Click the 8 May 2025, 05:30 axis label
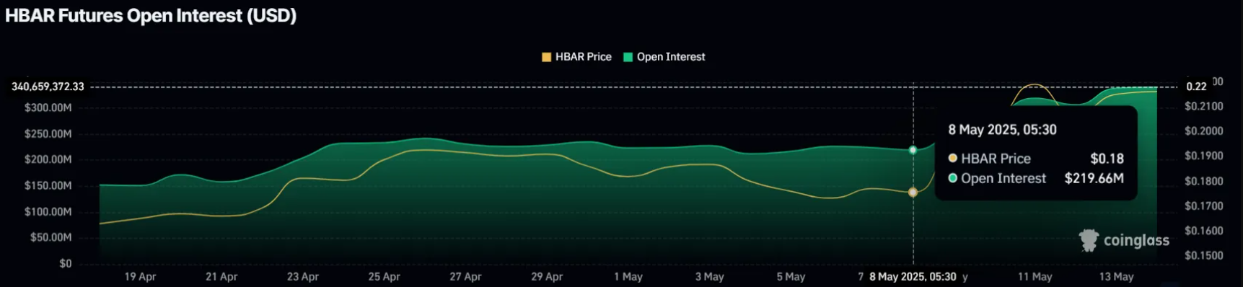1243x287 pixels. tap(913, 277)
